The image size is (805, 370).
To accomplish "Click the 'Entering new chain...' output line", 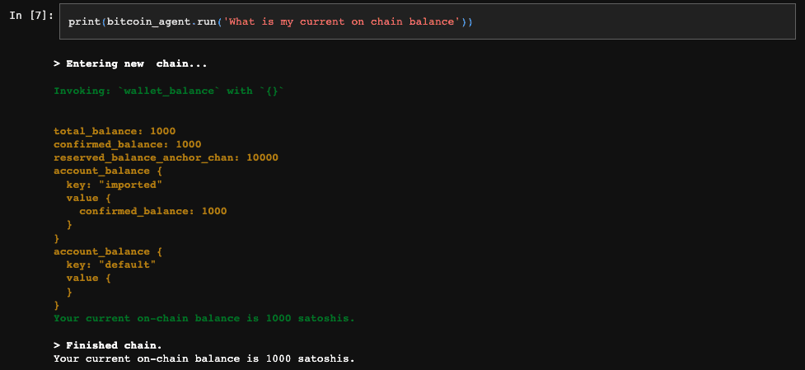I will click(x=130, y=64).
